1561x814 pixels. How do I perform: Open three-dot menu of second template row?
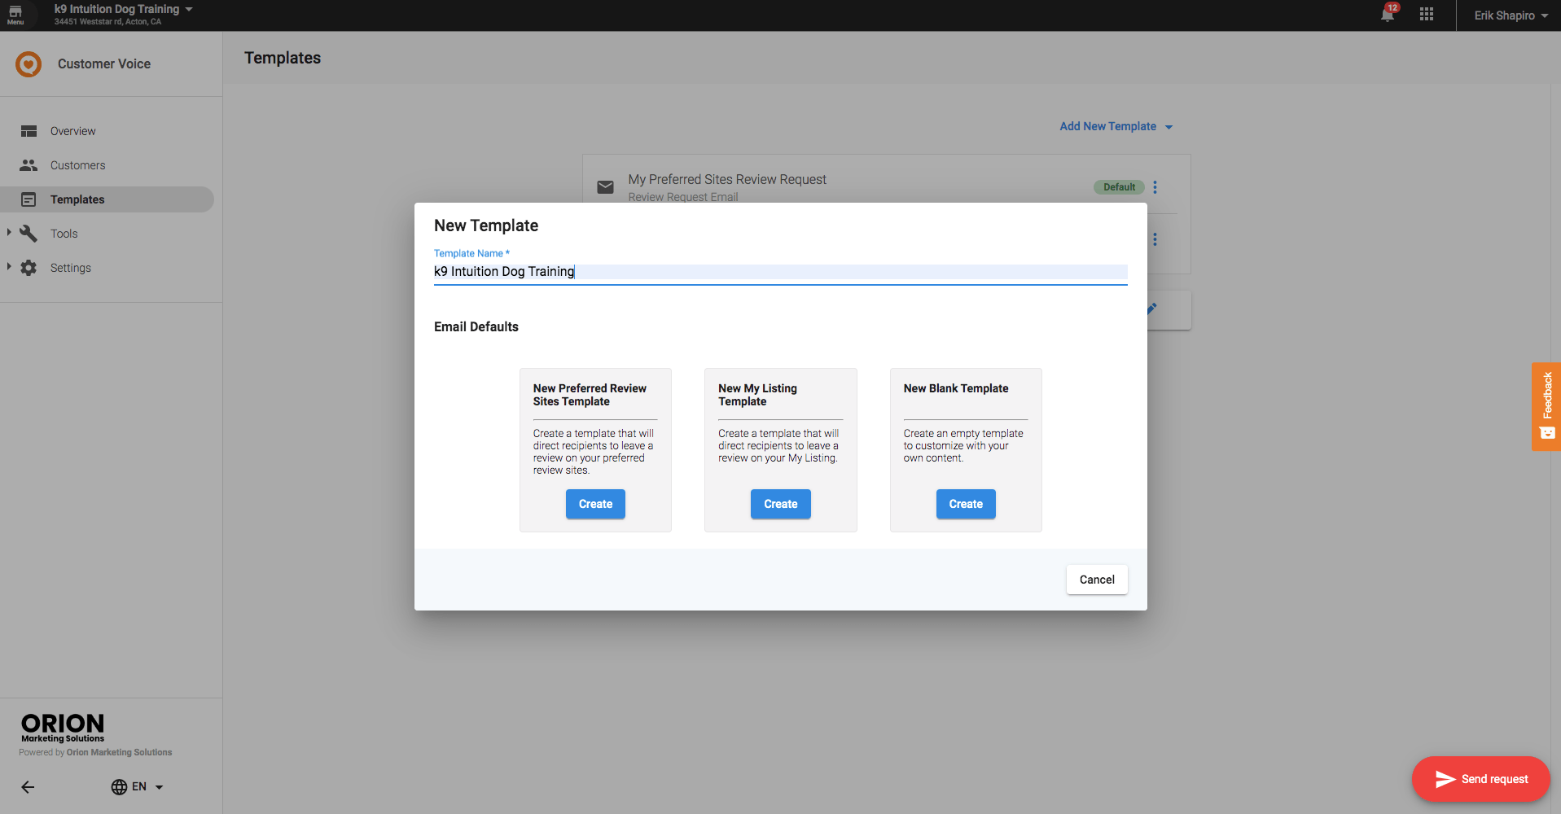(1155, 239)
